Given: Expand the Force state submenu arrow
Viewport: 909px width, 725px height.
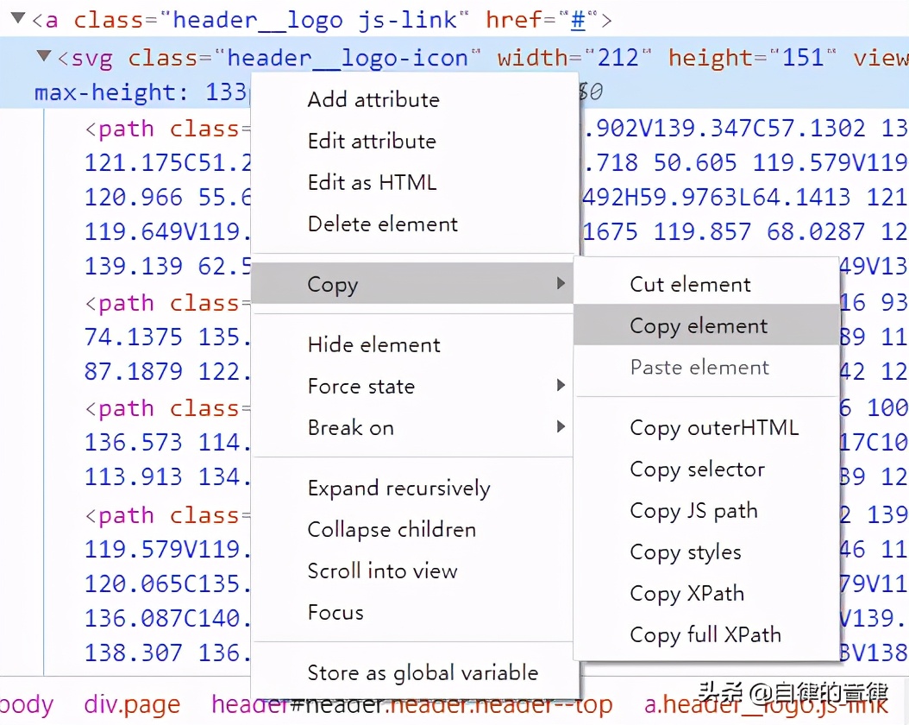Looking at the screenshot, I should pyautogui.click(x=561, y=386).
